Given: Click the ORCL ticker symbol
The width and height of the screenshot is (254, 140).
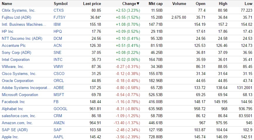Looking at the screenshot, I should click(x=59, y=81).
